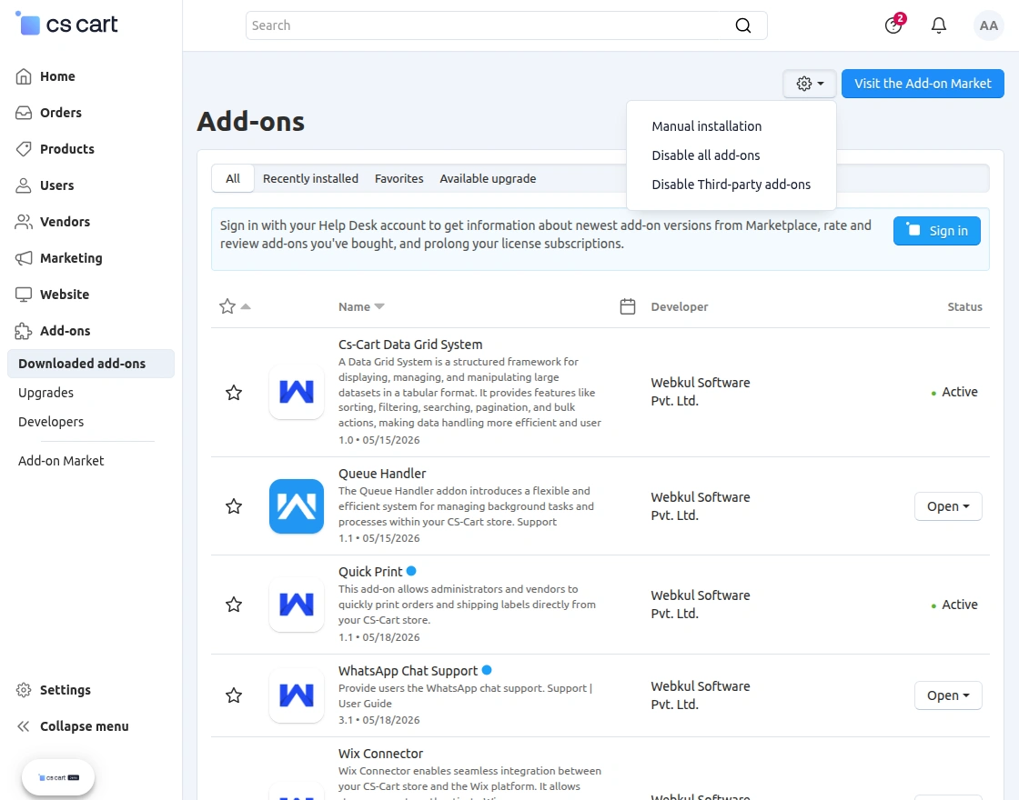
Task: Open Add-on Market sidebar link
Action: (x=61, y=461)
